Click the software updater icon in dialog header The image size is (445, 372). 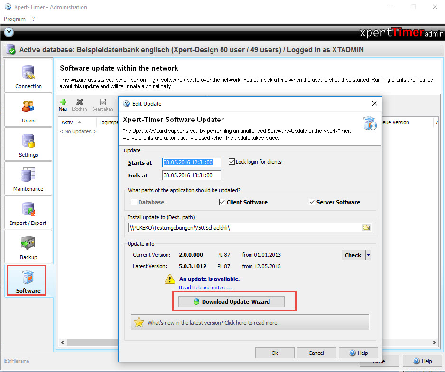370,123
